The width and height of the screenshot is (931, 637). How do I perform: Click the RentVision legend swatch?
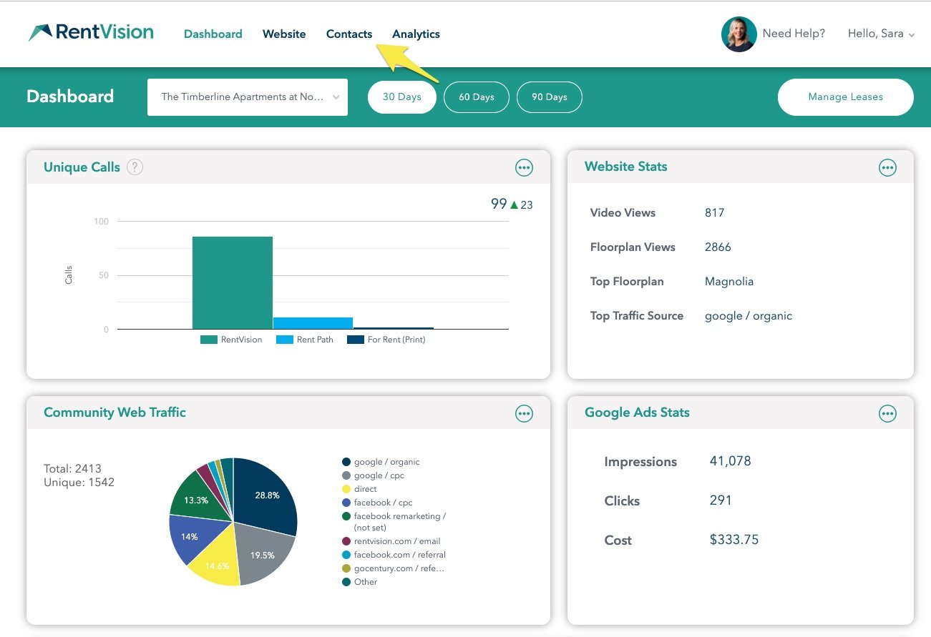click(x=208, y=340)
